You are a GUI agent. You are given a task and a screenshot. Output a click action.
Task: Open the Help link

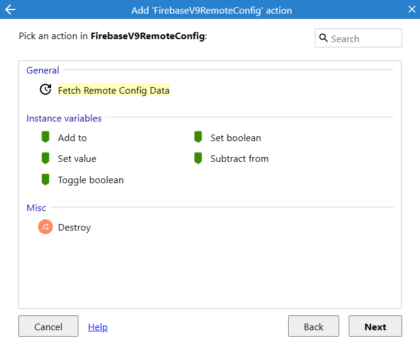pos(98,327)
